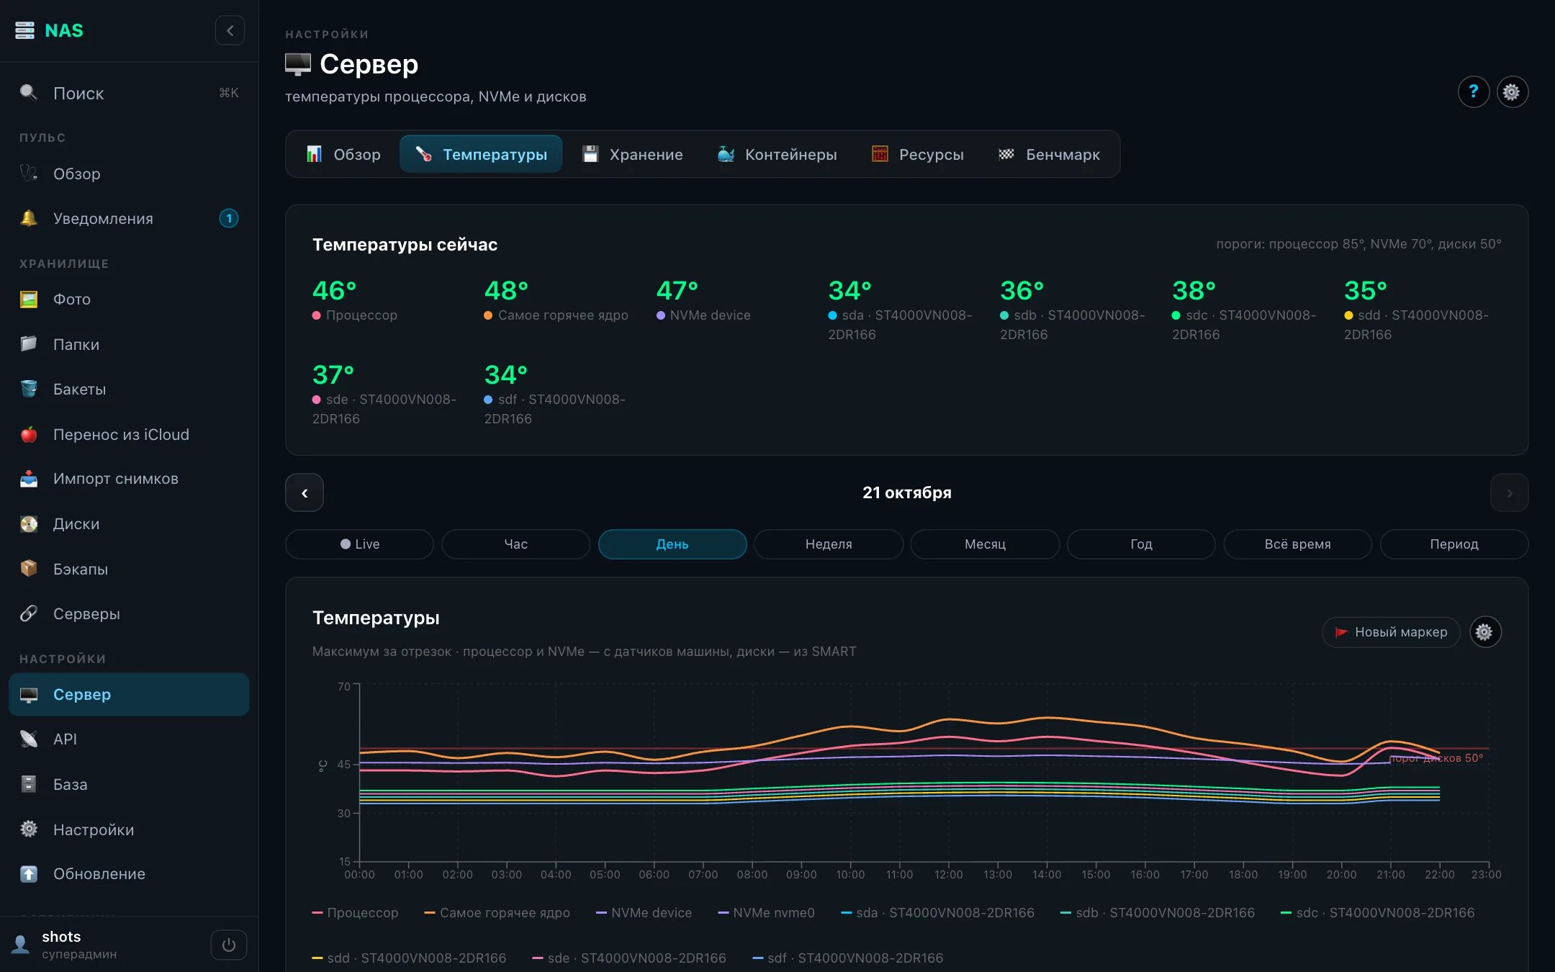
Task: Open Серверы link item
Action: click(x=129, y=613)
